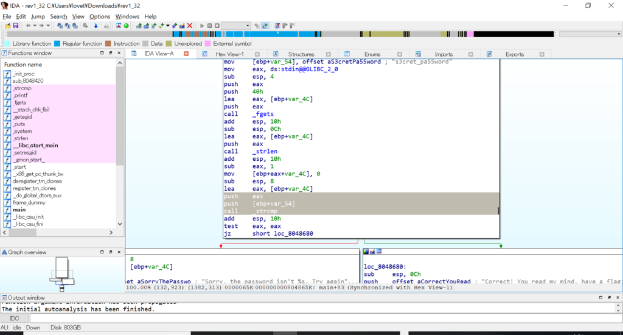Close the Structures tab

(329, 54)
